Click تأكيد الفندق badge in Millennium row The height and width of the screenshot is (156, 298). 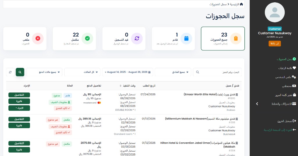[x=63, y=133]
